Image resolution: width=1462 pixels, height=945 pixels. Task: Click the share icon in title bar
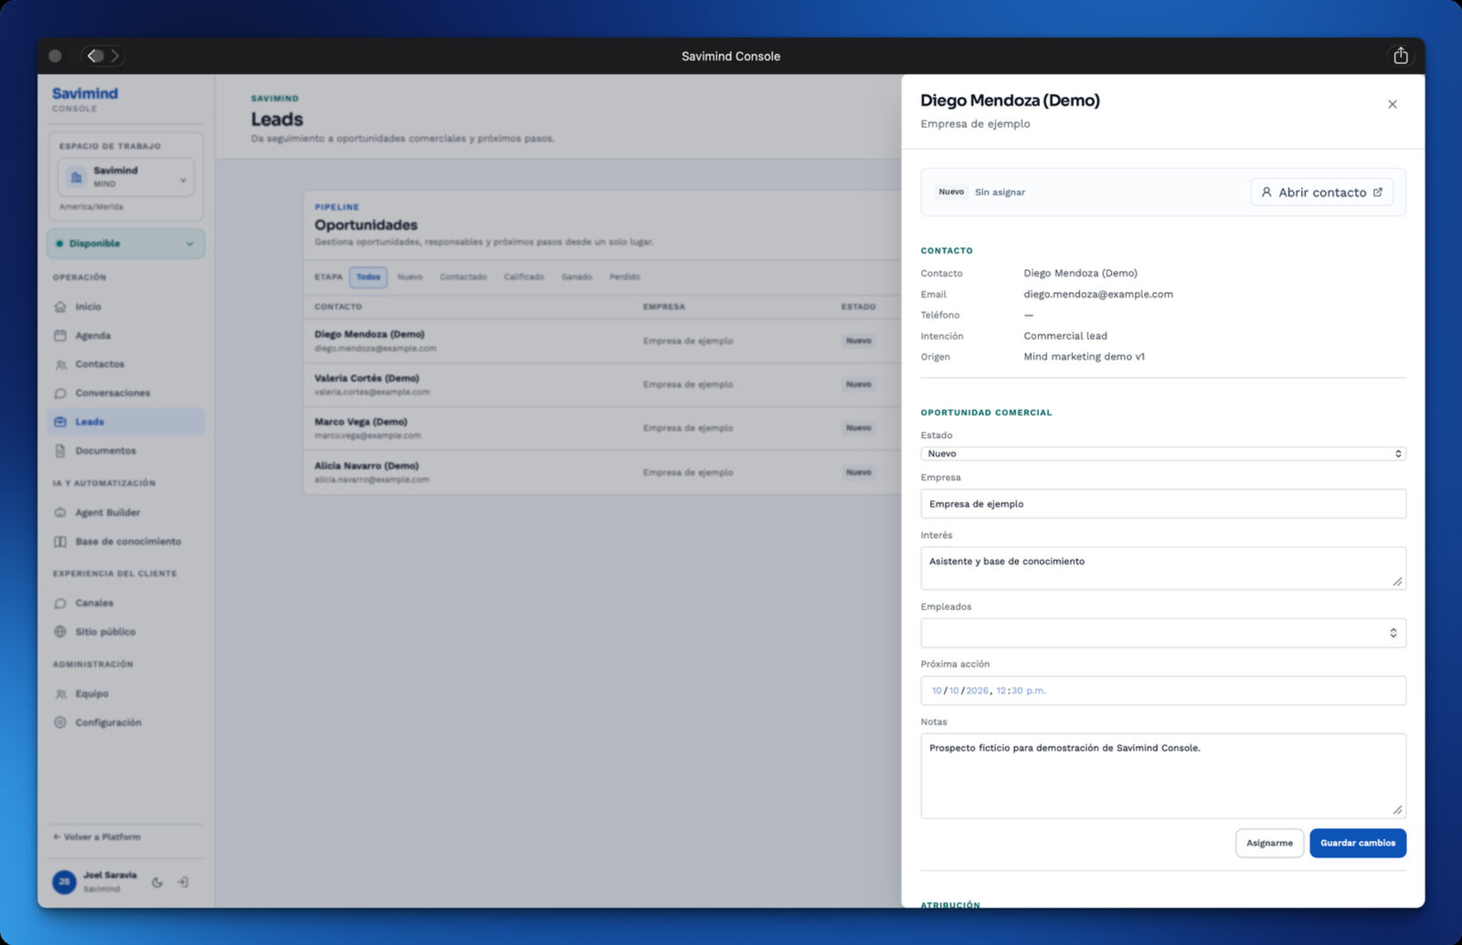[1401, 56]
